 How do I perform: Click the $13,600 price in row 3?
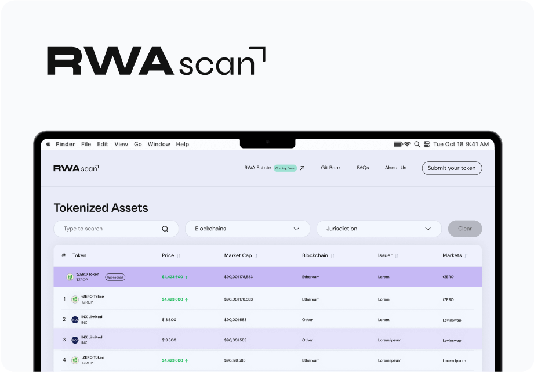coord(169,340)
